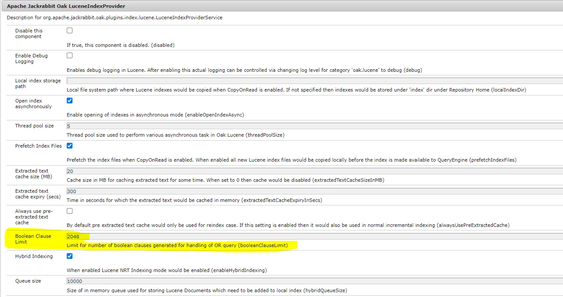
Task: Click the Queue size label
Action: tap(28, 281)
